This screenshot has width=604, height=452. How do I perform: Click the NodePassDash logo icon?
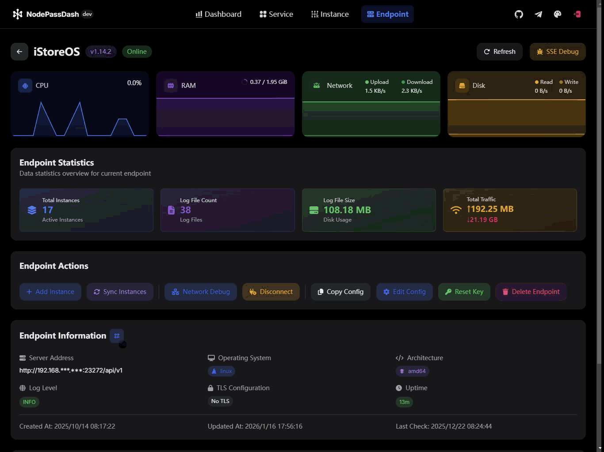(x=18, y=14)
